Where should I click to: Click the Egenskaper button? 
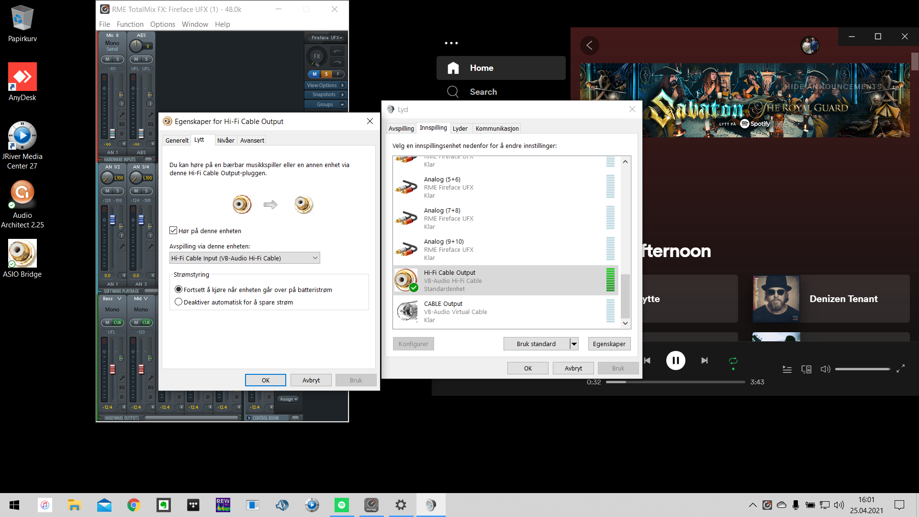[x=609, y=344]
